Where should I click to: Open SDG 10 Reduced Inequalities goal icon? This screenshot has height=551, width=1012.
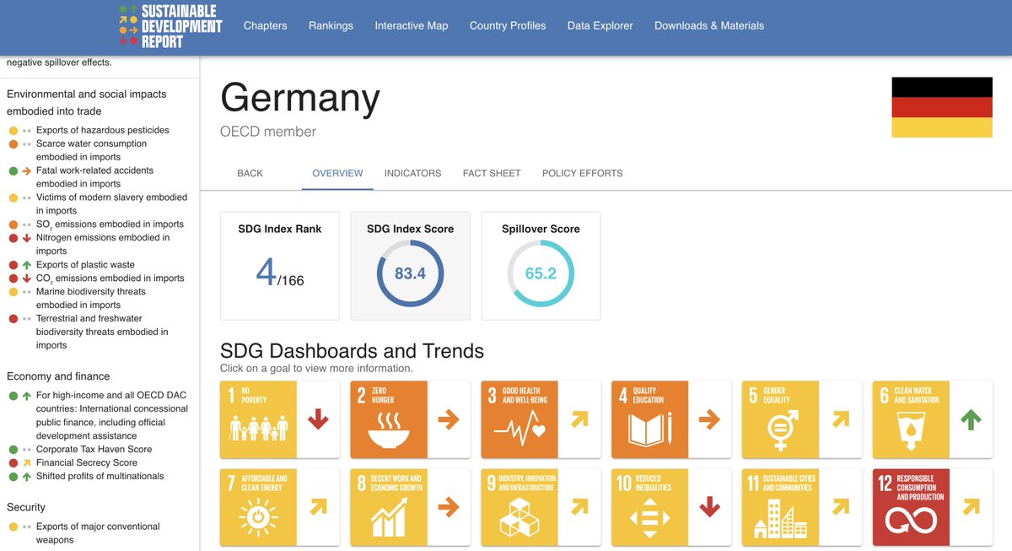(x=650, y=507)
